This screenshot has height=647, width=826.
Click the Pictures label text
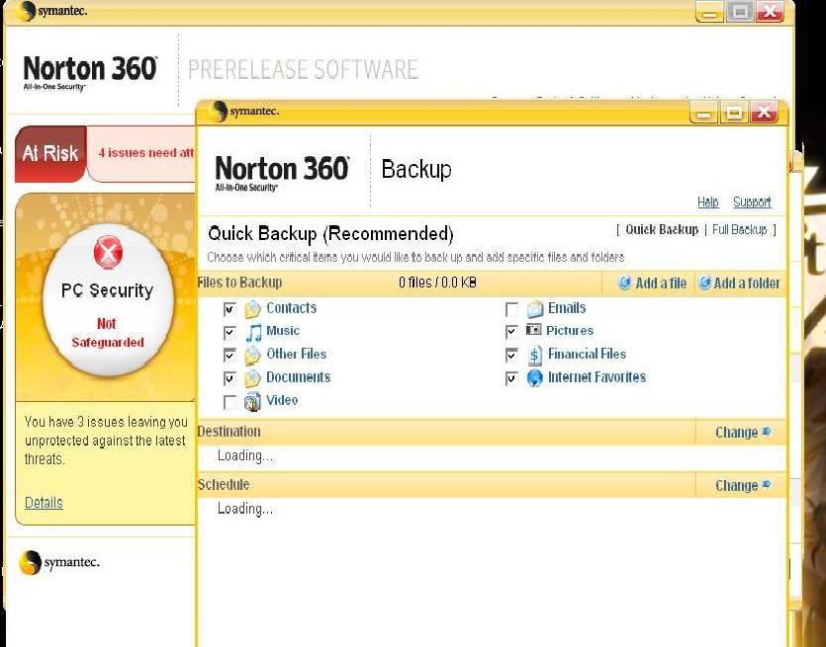pyautogui.click(x=570, y=330)
